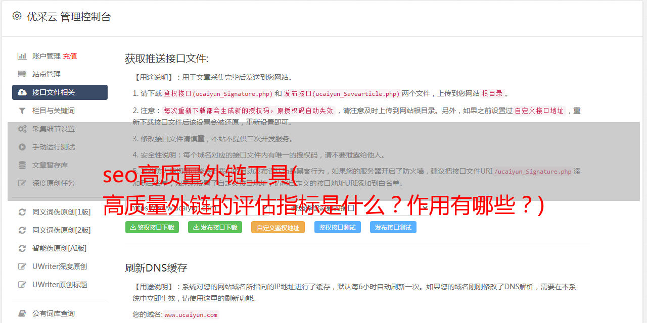Click the highlighted 根目录 text
The image size is (647, 323).
click(492, 93)
